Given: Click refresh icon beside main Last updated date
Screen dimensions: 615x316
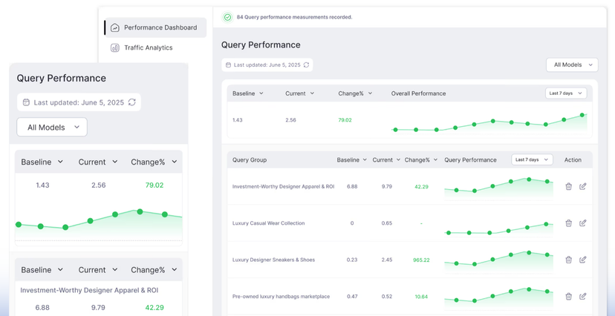Looking at the screenshot, I should [306, 65].
